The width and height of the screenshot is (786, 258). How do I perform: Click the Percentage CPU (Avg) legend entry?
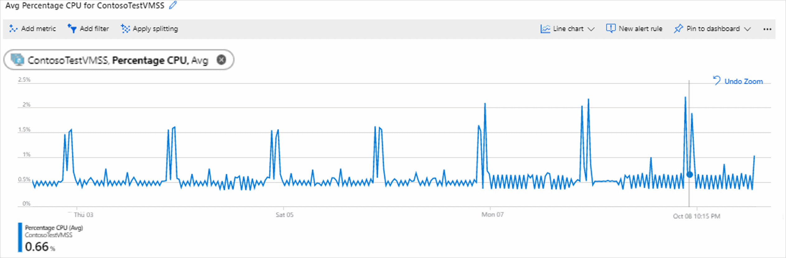pos(54,228)
